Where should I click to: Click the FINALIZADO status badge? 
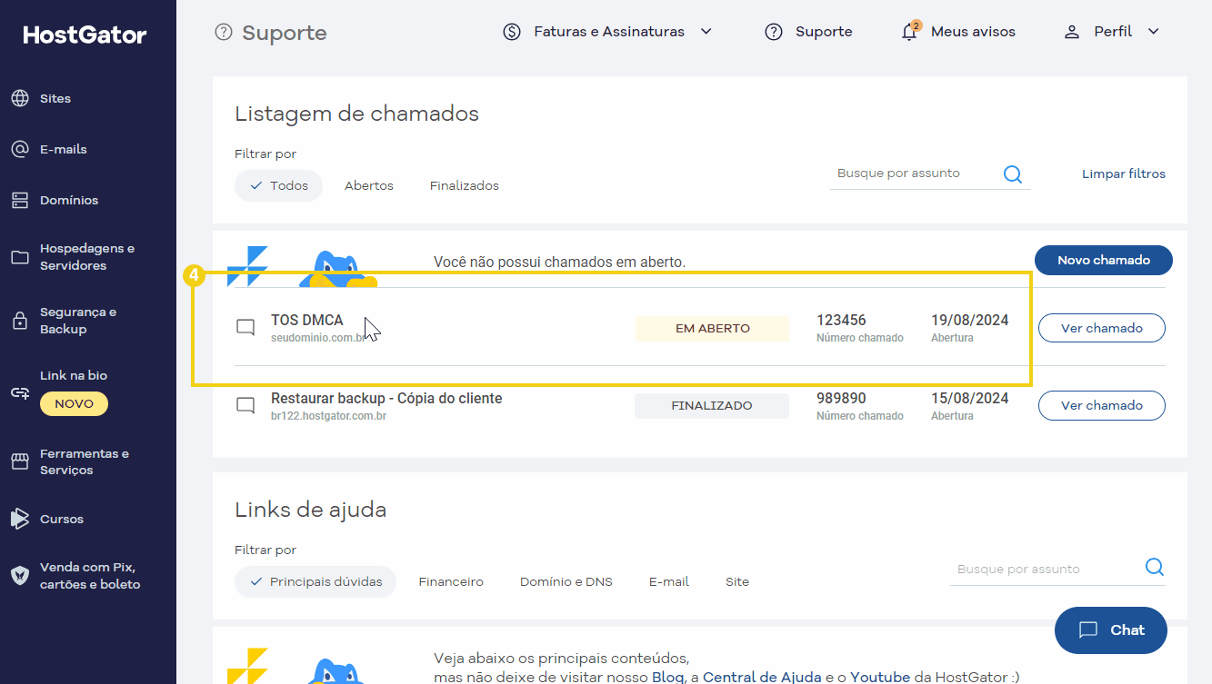tap(712, 406)
